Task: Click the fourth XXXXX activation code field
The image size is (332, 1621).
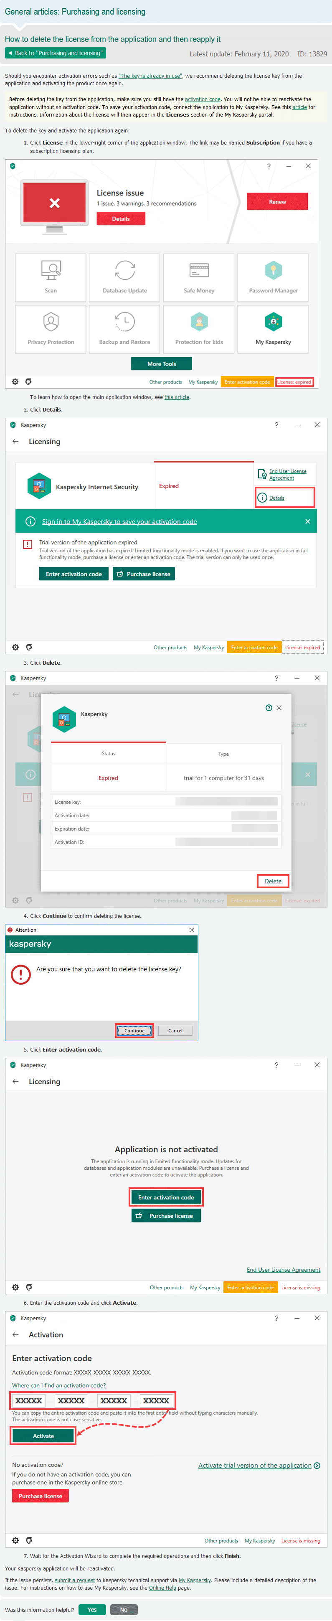Action: (156, 1400)
